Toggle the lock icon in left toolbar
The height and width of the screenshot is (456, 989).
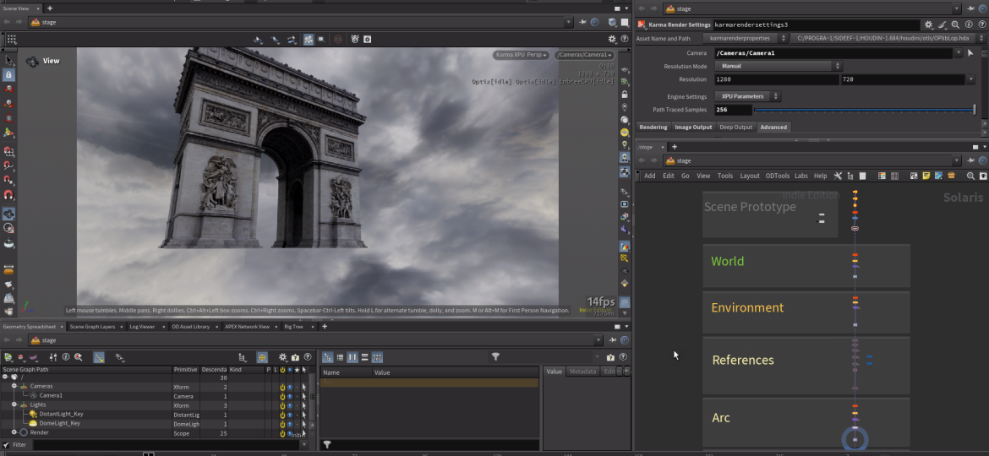8,75
